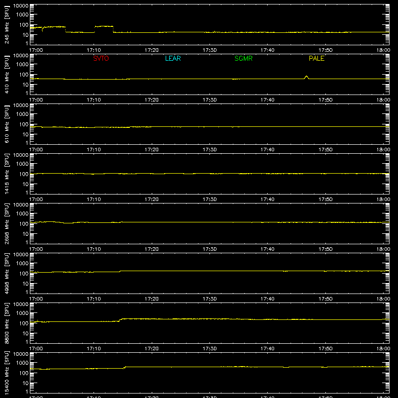Click the red SVTO station label

tap(101, 58)
